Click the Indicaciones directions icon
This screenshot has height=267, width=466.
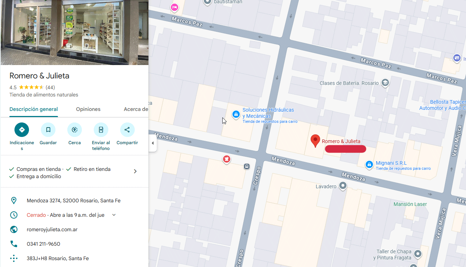click(x=22, y=130)
